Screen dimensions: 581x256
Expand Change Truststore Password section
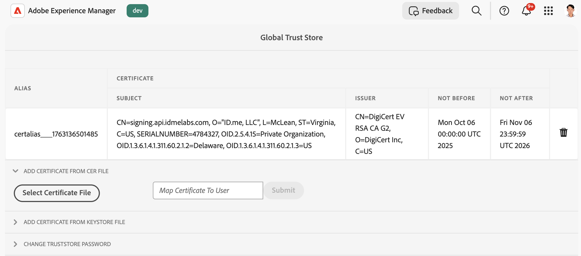tap(16, 244)
